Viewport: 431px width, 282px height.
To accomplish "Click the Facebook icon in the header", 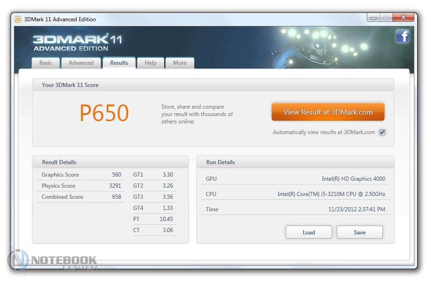I will [x=402, y=37].
